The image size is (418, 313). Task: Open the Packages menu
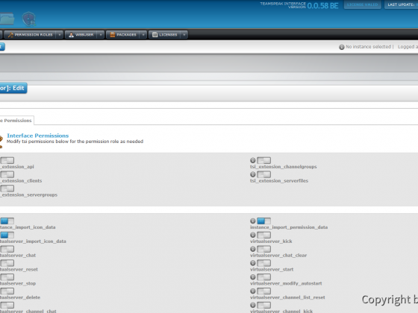pyautogui.click(x=123, y=34)
